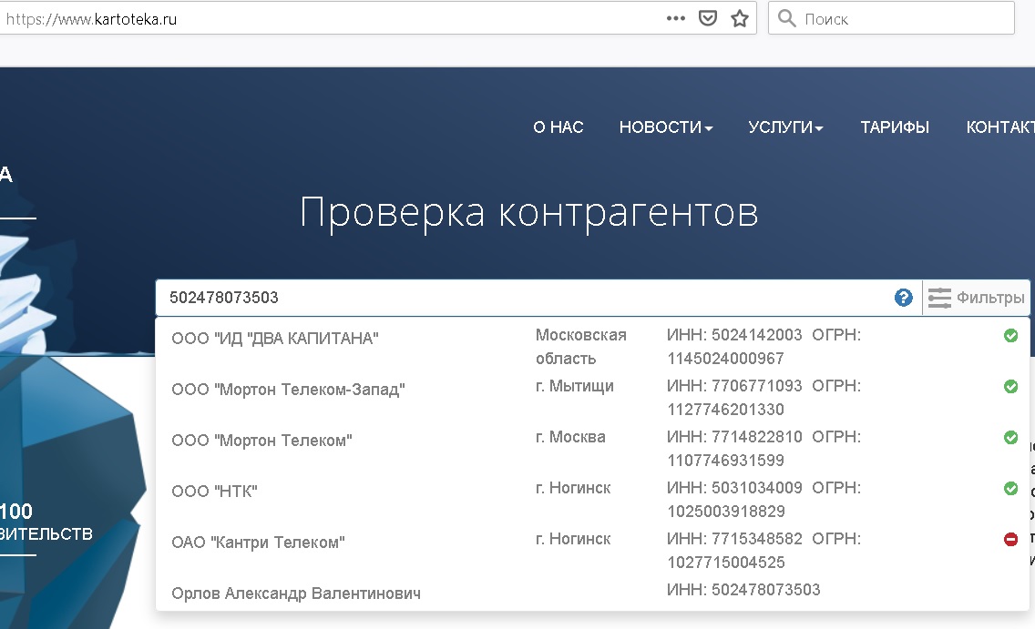This screenshot has height=629, width=1035.
Task: Click the text ИНН: 502478073503 in last row
Action: tap(743, 590)
